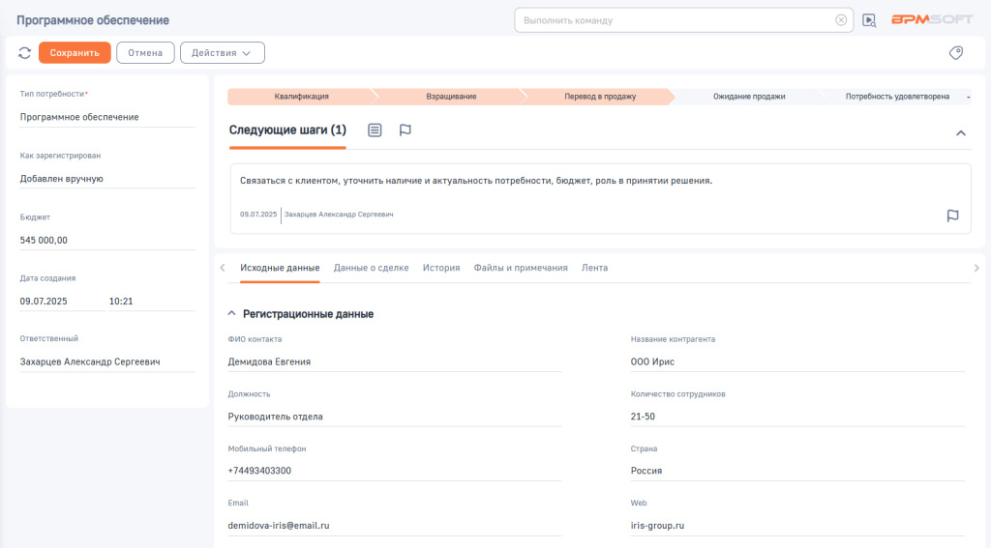Click the BPMSoft logo
Screen dimensions: 991x548
pos(932,19)
